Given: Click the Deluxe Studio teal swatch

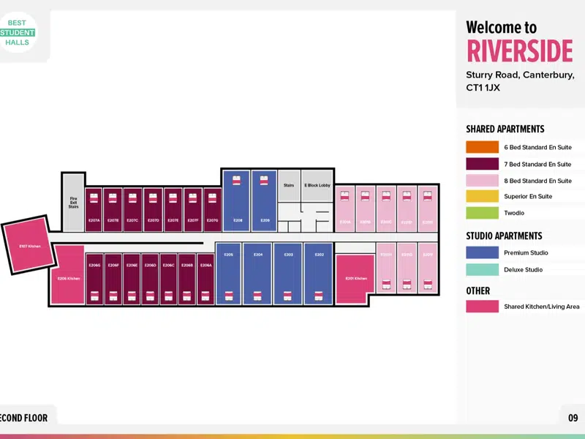Looking at the screenshot, I should point(482,269).
